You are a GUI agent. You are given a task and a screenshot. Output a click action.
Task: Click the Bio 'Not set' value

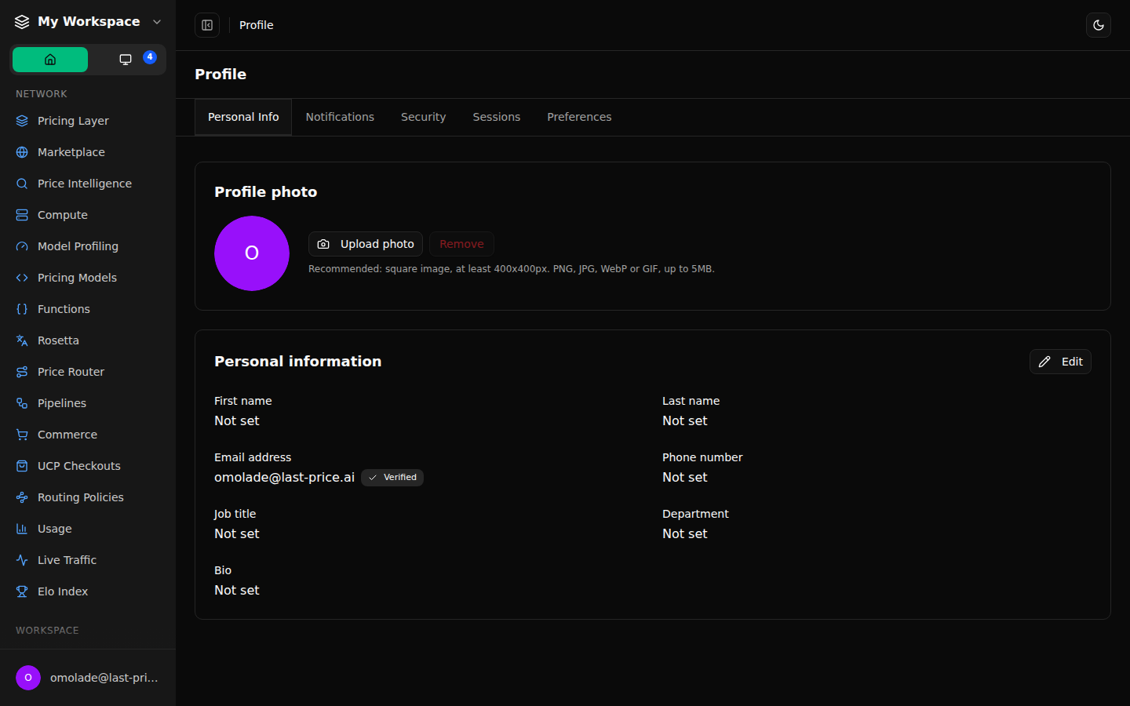[x=237, y=590]
